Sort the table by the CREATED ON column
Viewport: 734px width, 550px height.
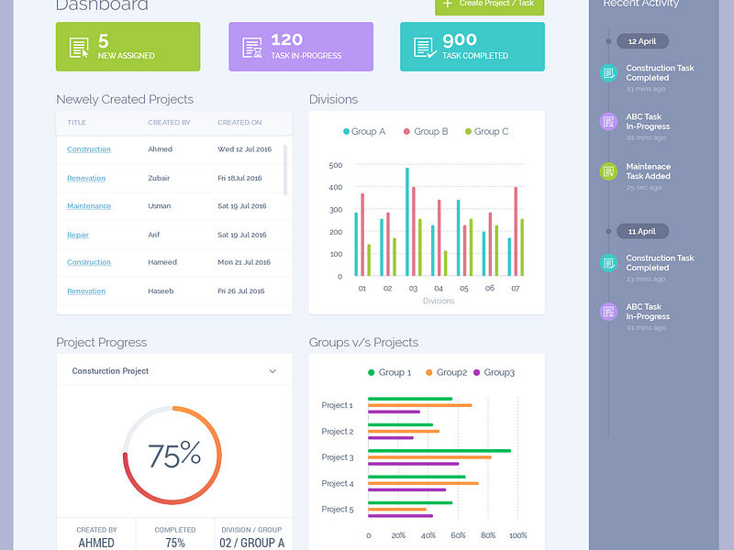241,122
